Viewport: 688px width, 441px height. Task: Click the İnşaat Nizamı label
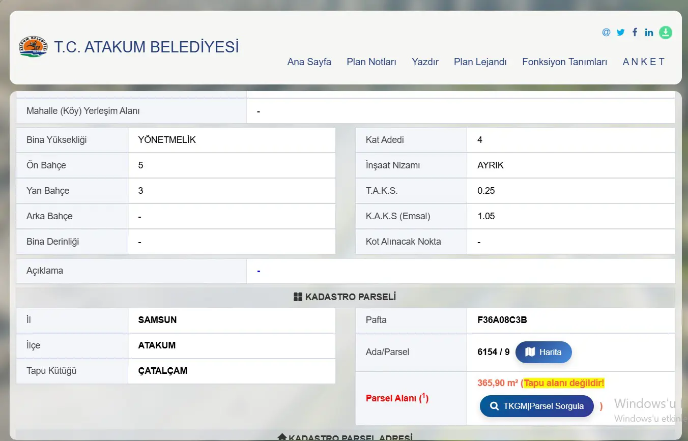[x=393, y=165]
